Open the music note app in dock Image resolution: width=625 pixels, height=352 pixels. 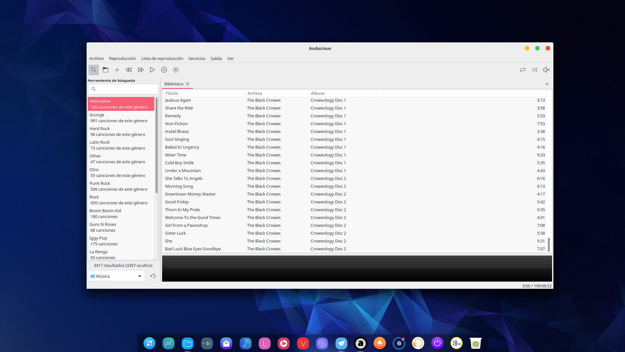click(245, 343)
